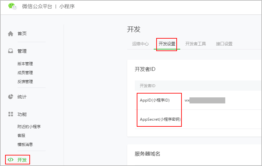Open 成员管理 in the sidebar

pyautogui.click(x=25, y=73)
